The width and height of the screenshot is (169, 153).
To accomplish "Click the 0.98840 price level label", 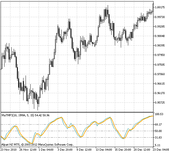I will 160,36.
